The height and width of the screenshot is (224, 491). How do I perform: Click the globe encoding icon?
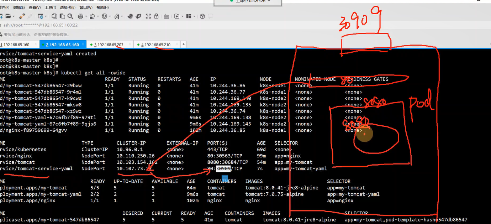(x=104, y=16)
